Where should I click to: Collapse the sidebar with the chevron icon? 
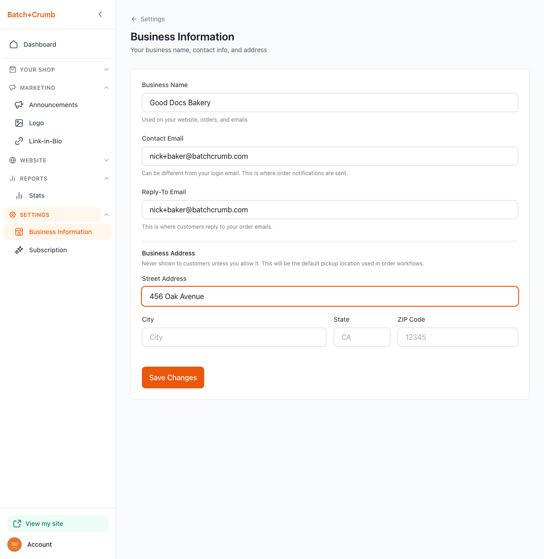[x=100, y=15]
